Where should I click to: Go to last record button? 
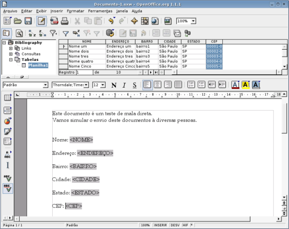click(156, 72)
